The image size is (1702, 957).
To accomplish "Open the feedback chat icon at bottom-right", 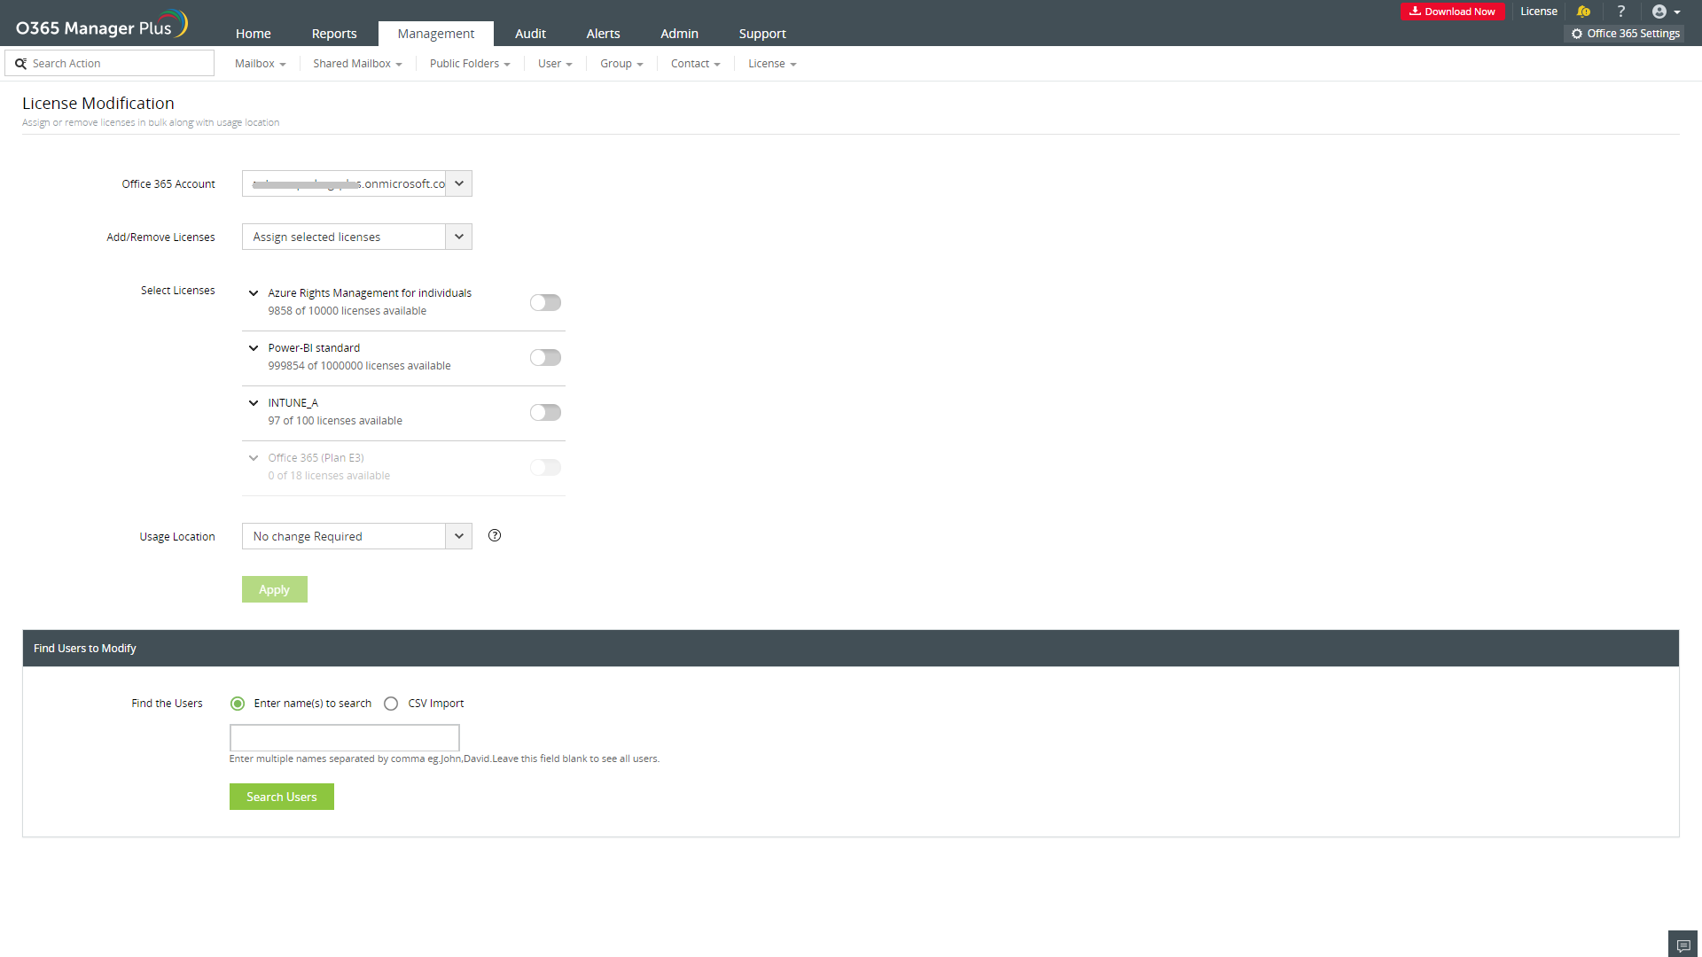I will (1682, 945).
